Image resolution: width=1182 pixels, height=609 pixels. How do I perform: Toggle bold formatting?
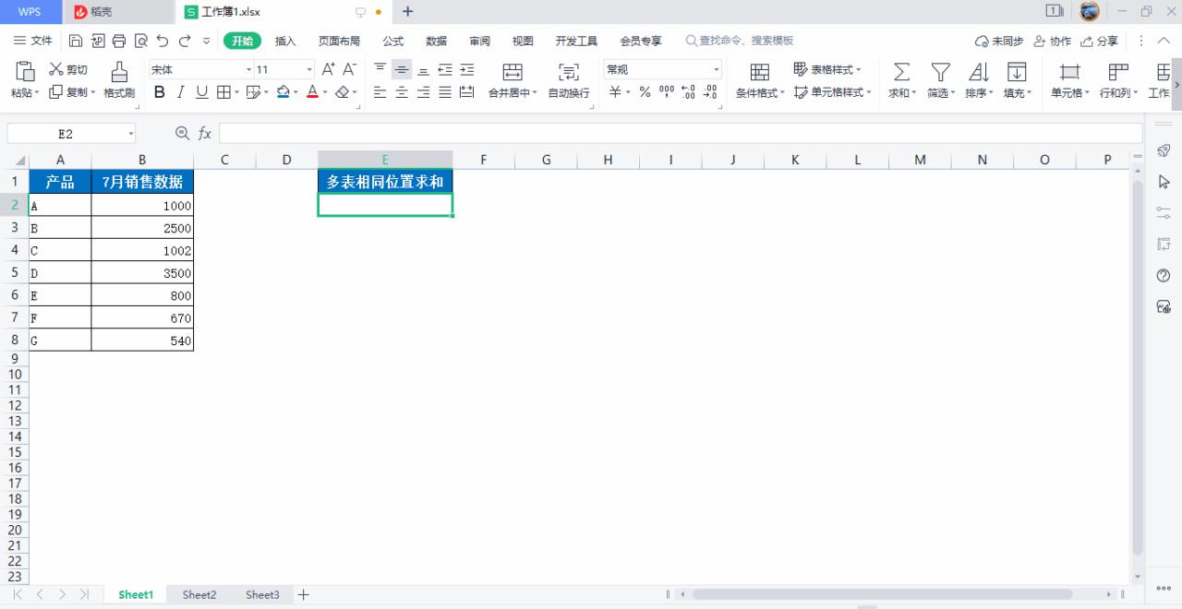tap(158, 92)
